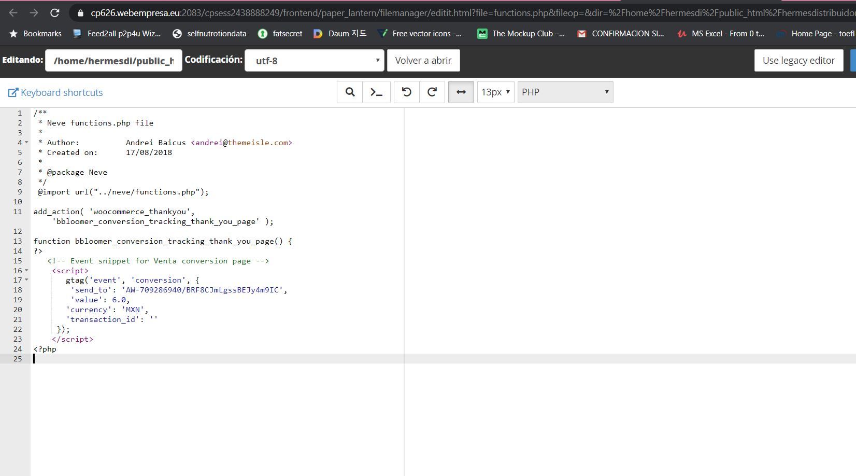Open The Mockup Club bookmark
Viewport: 856px width, 476px height.
521,34
